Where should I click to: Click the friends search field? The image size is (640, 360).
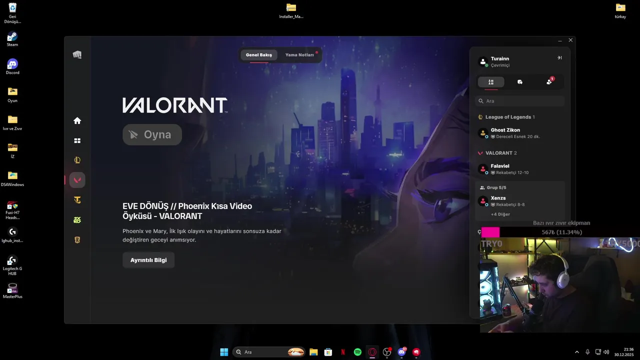point(520,101)
